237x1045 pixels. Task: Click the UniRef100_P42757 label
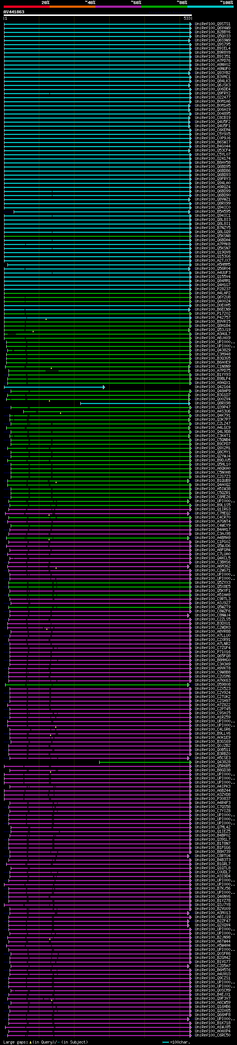point(213,318)
